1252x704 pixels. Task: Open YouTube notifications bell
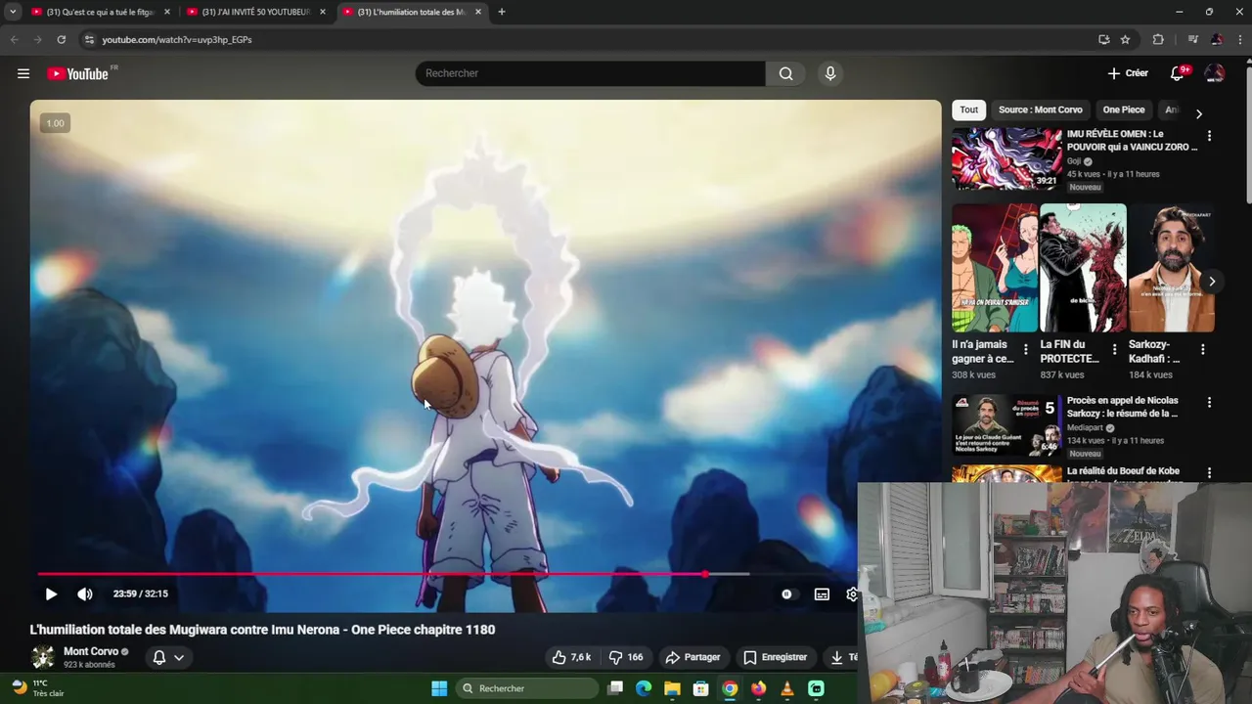pos(1178,73)
